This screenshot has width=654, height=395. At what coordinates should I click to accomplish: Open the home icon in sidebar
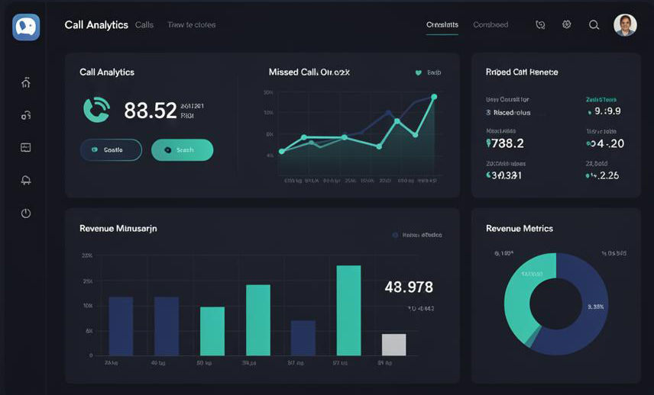pos(26,82)
